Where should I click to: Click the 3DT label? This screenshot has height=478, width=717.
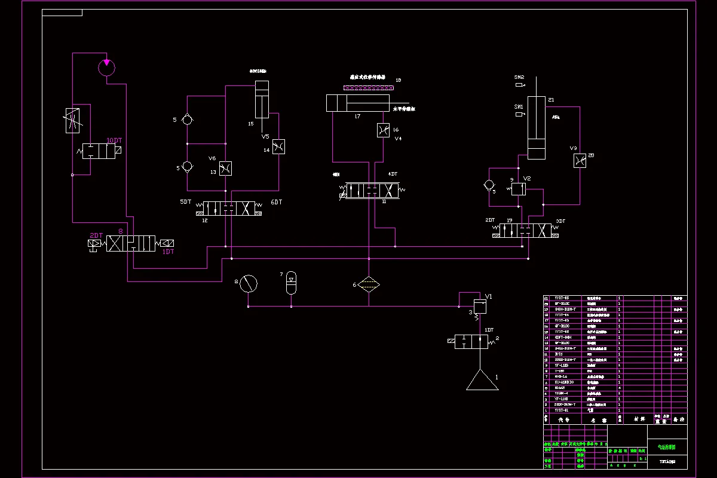[560, 221]
